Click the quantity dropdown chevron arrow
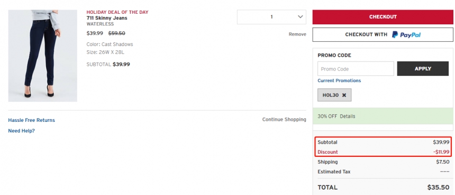455x195 pixels. tap(301, 17)
